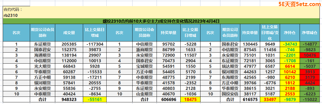This screenshot has width=322, height=104.
Task: Select the red cell 4424
Action: pos(310,83)
